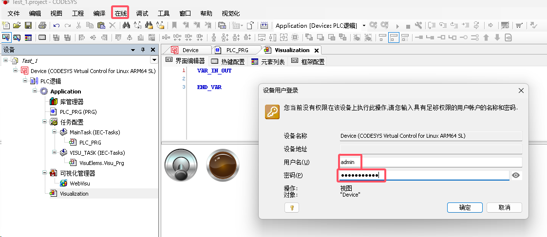Screen dimensions: 547x237
Task: Collapse the Application tree node
Action: tap(35, 91)
